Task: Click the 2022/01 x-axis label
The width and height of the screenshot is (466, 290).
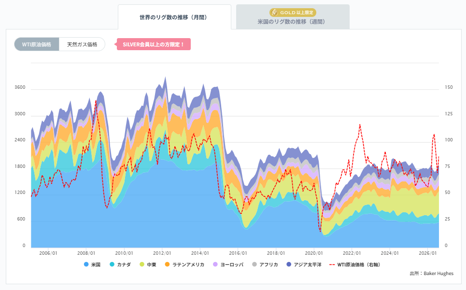Action: (x=352, y=253)
